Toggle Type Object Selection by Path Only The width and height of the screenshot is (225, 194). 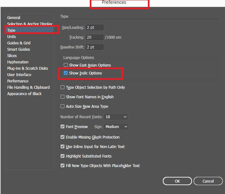(63, 87)
